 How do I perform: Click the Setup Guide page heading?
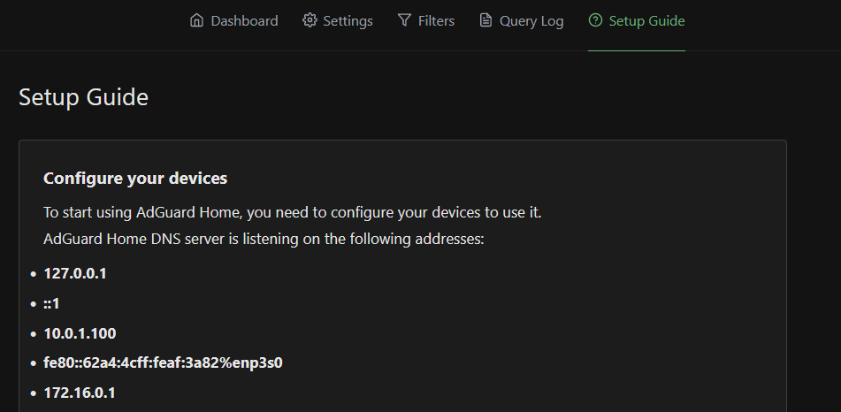(x=83, y=97)
